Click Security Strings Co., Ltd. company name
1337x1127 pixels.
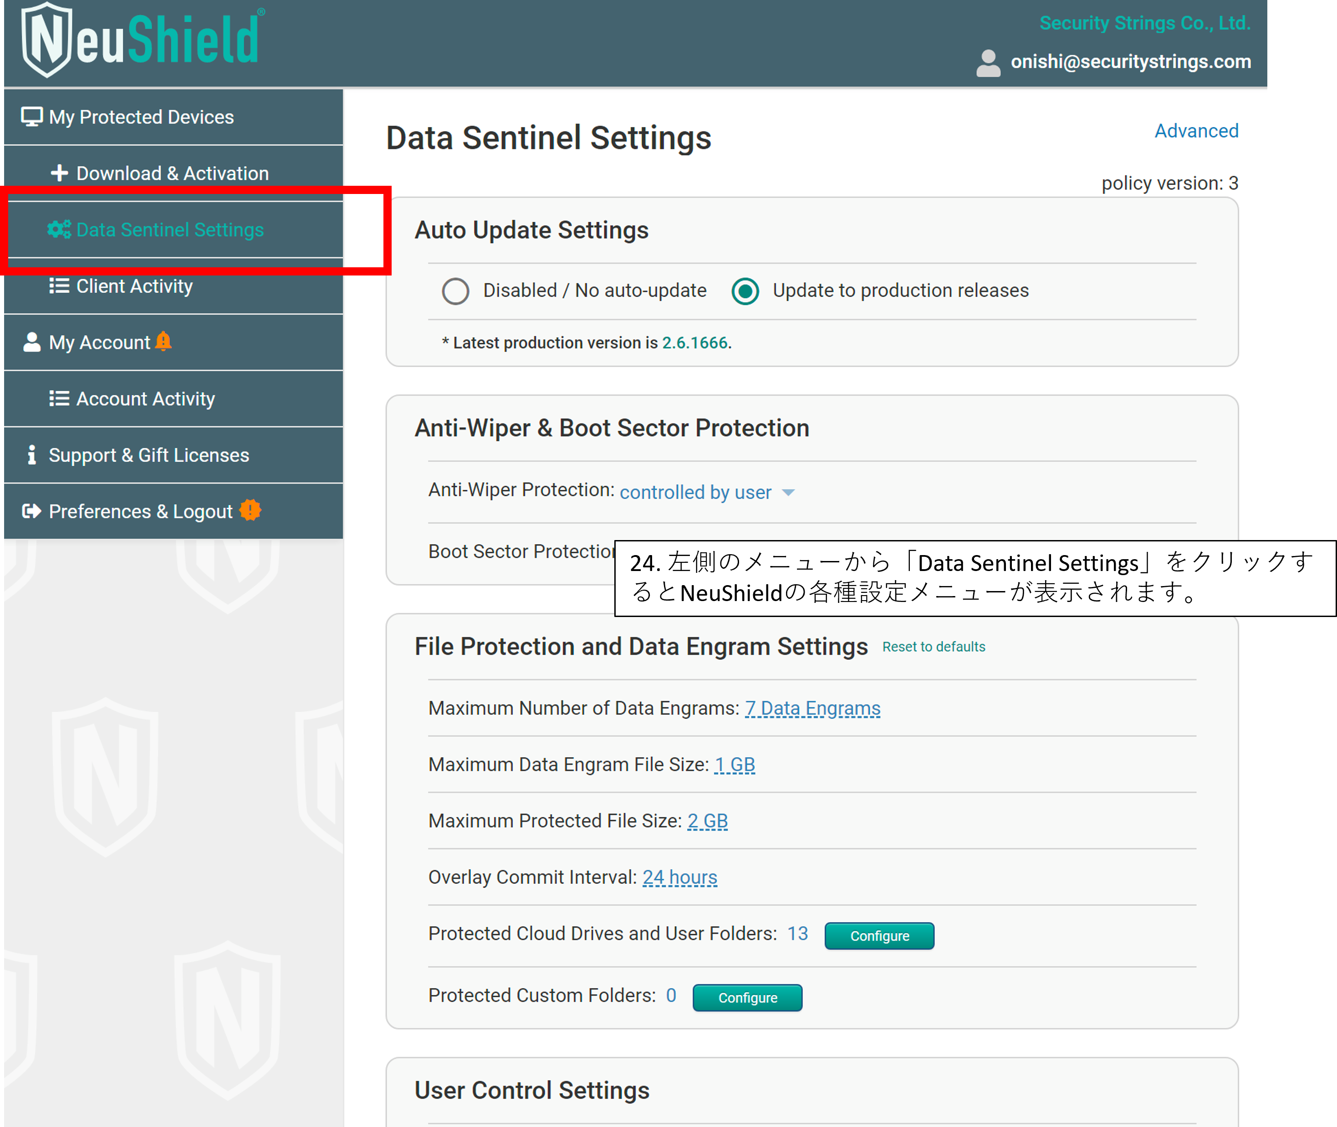(x=1145, y=23)
